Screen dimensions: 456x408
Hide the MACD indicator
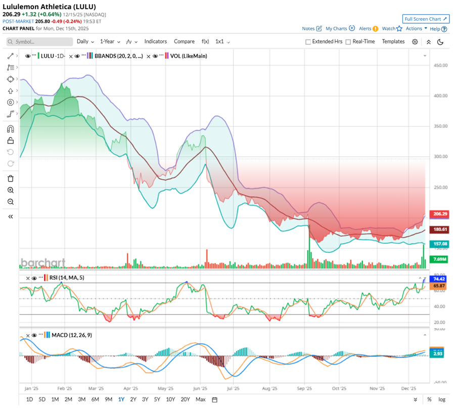34,336
